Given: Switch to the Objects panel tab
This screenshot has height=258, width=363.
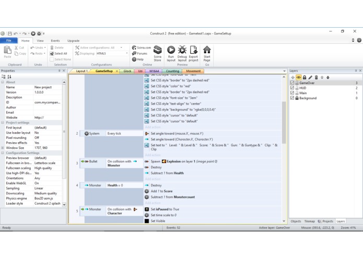Looking at the screenshot, I should tap(296, 221).
